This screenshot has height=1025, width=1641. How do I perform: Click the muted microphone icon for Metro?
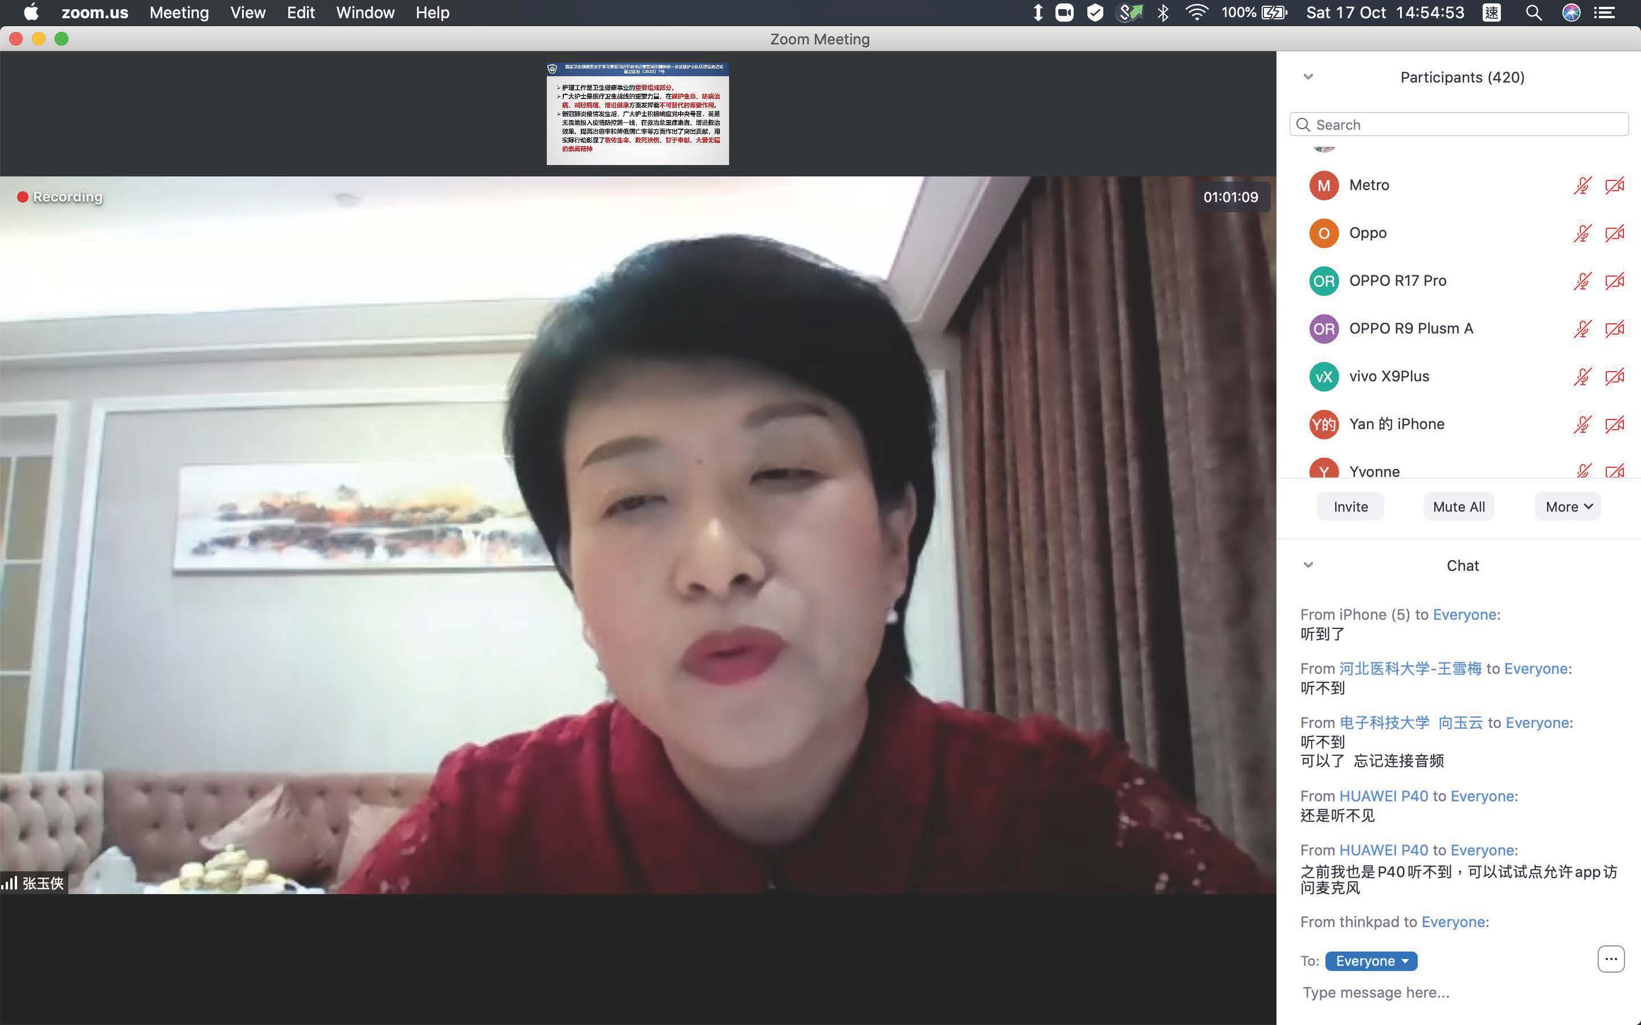1582,185
